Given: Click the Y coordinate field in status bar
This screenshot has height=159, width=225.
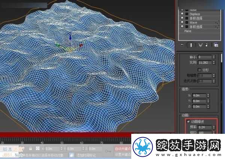Looking at the screenshot, I should point(74,148).
